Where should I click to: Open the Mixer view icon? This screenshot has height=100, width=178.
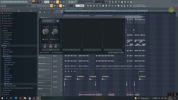pyautogui.click(x=97, y=6)
